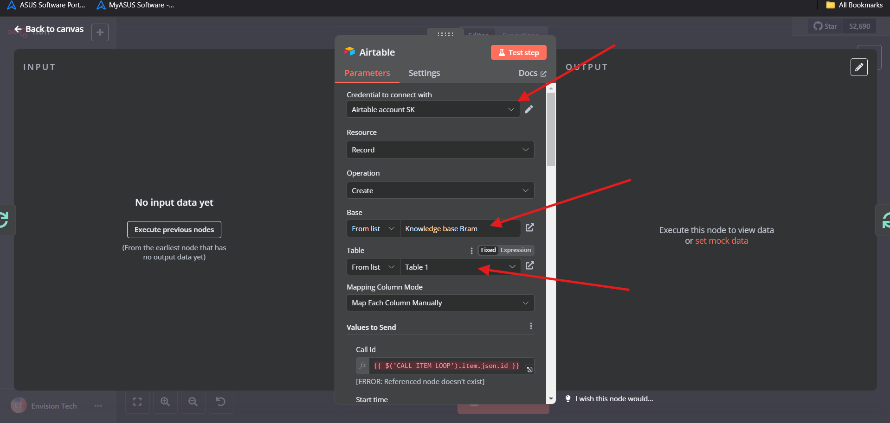Open the Credential to connect with dropdown

pyautogui.click(x=432, y=110)
